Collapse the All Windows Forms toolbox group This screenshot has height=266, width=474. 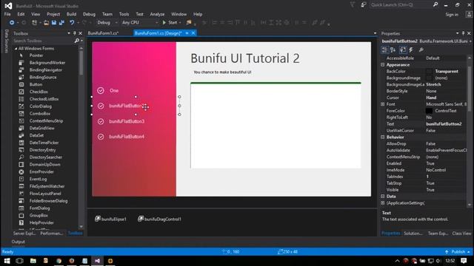click(x=16, y=49)
